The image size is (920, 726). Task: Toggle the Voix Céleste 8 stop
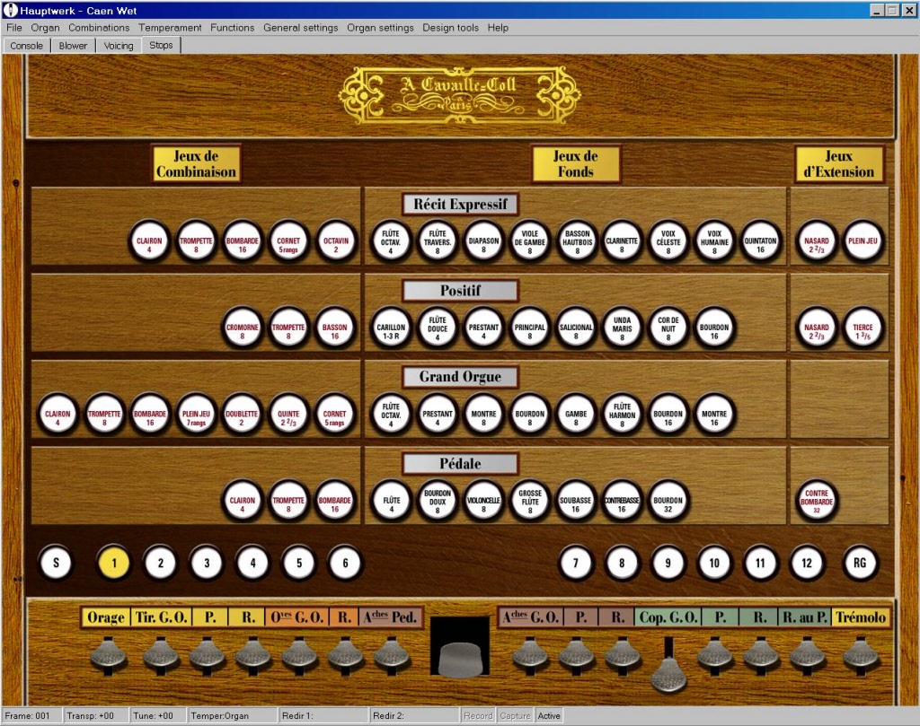[x=668, y=241]
